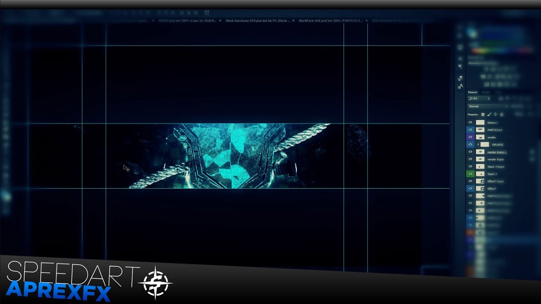The width and height of the screenshot is (541, 304).
Task: Open the Paragraph Styles panel icon
Action: [460, 78]
